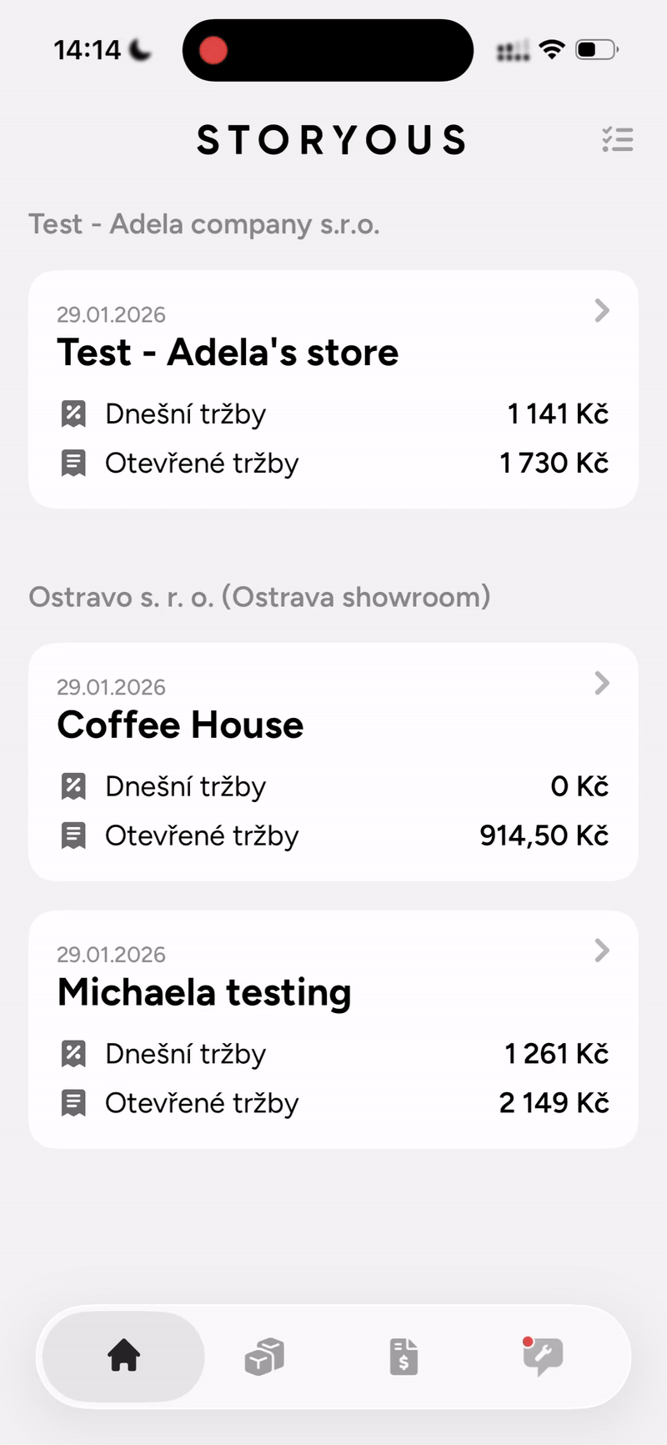Expand Test - Adela's store chevron
Image resolution: width=667 pixels, height=1445 pixels.
pyautogui.click(x=602, y=311)
